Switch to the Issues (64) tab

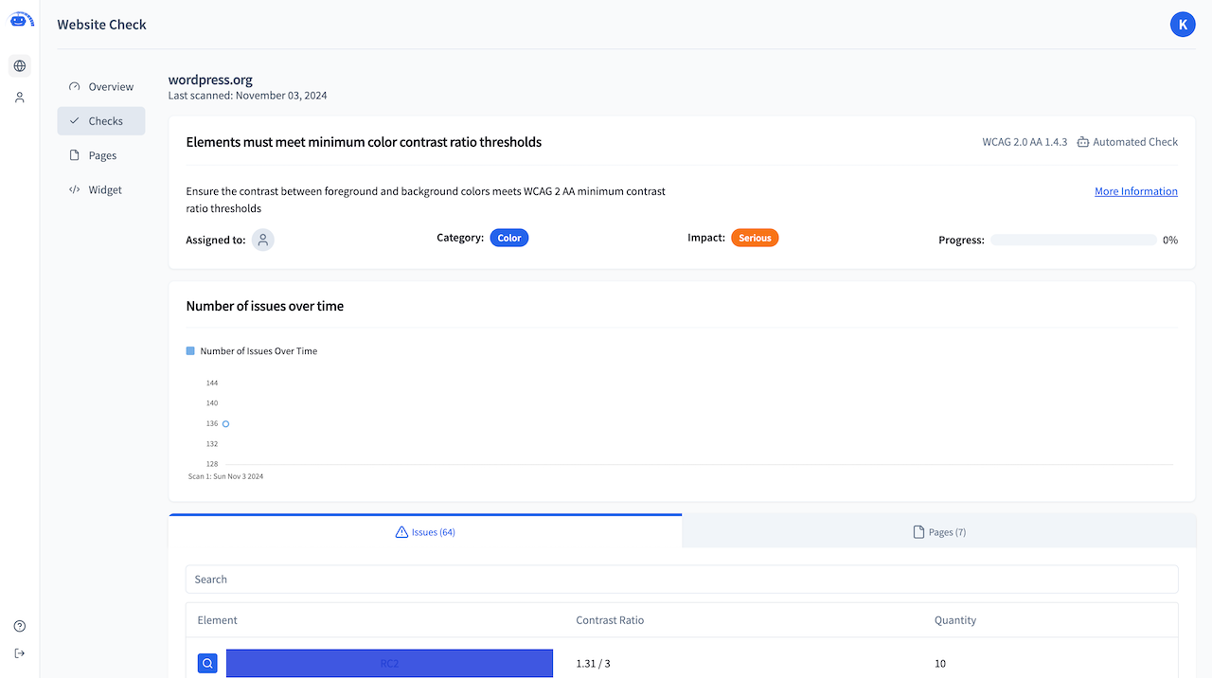pos(424,531)
